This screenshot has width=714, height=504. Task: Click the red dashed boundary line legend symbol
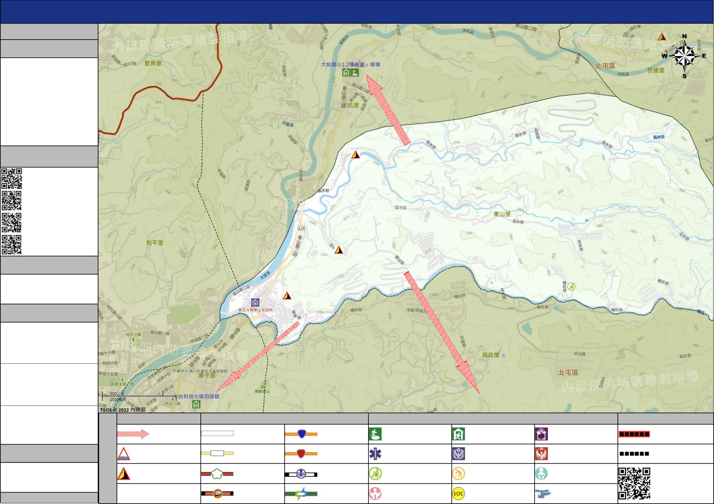point(634,434)
